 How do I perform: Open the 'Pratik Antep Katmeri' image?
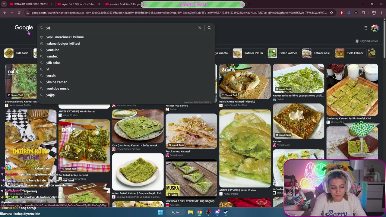pyautogui.click(x=191, y=131)
